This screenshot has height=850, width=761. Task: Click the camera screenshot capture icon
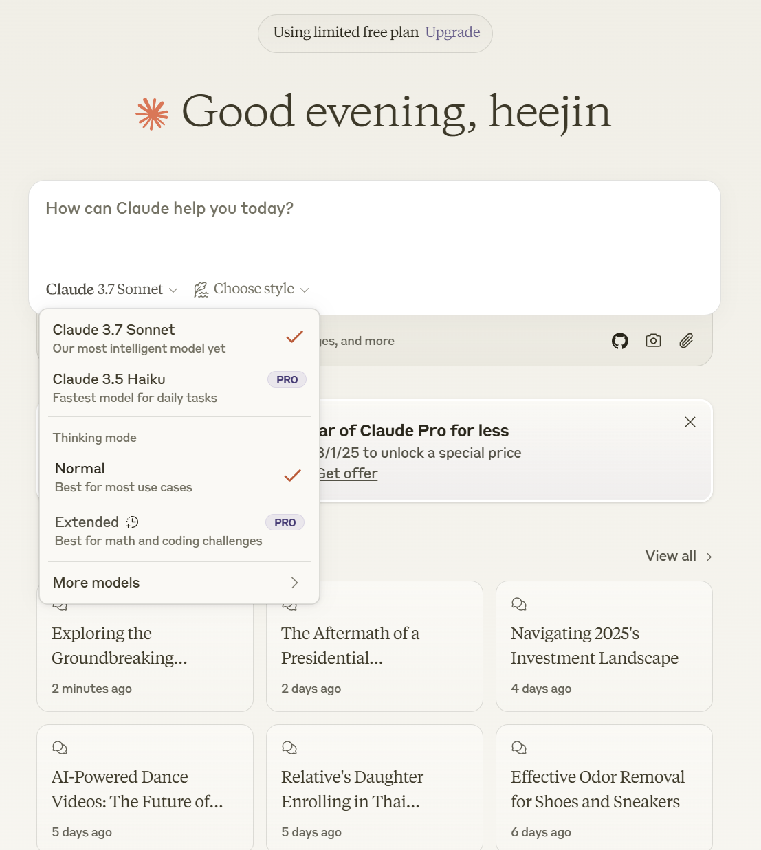[x=653, y=340]
